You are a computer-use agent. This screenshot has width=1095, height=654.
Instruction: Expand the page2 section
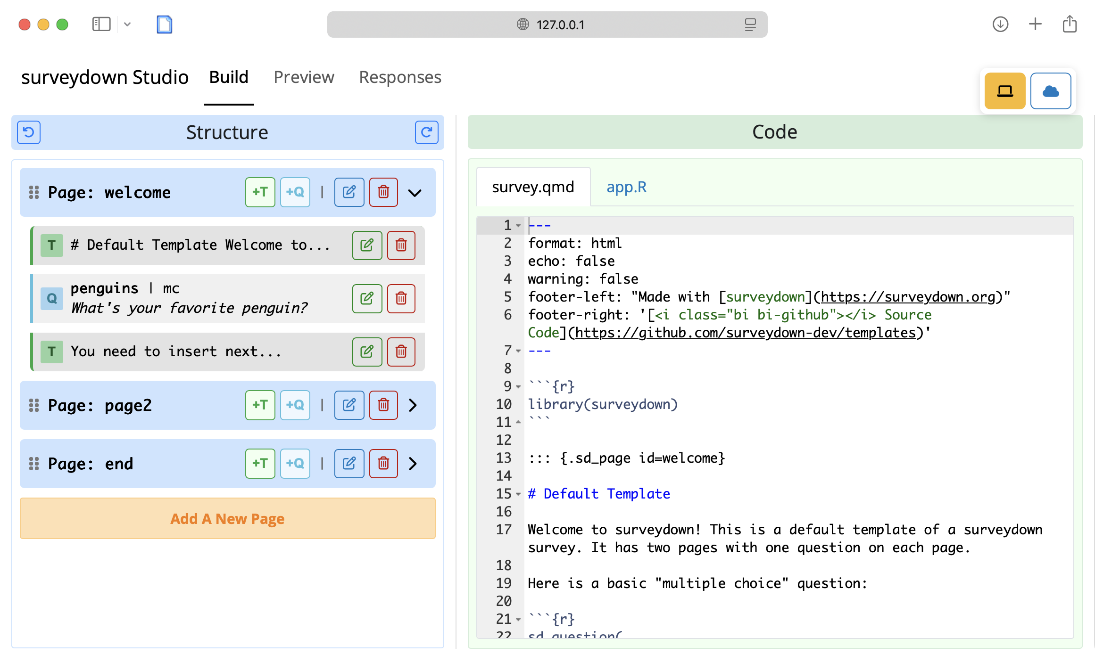click(413, 405)
